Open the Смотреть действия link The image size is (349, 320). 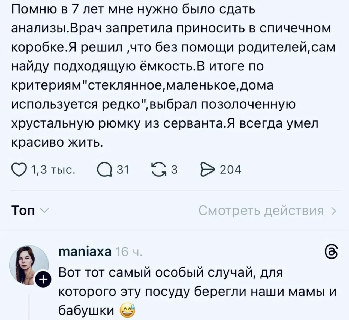(261, 211)
